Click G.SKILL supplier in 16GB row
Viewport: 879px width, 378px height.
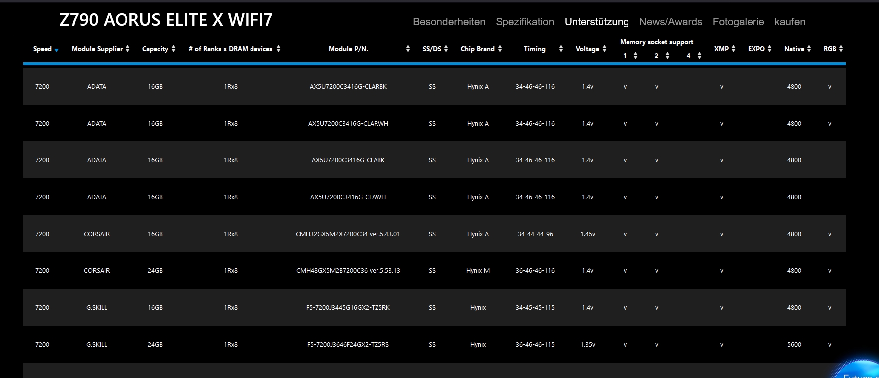coord(97,308)
